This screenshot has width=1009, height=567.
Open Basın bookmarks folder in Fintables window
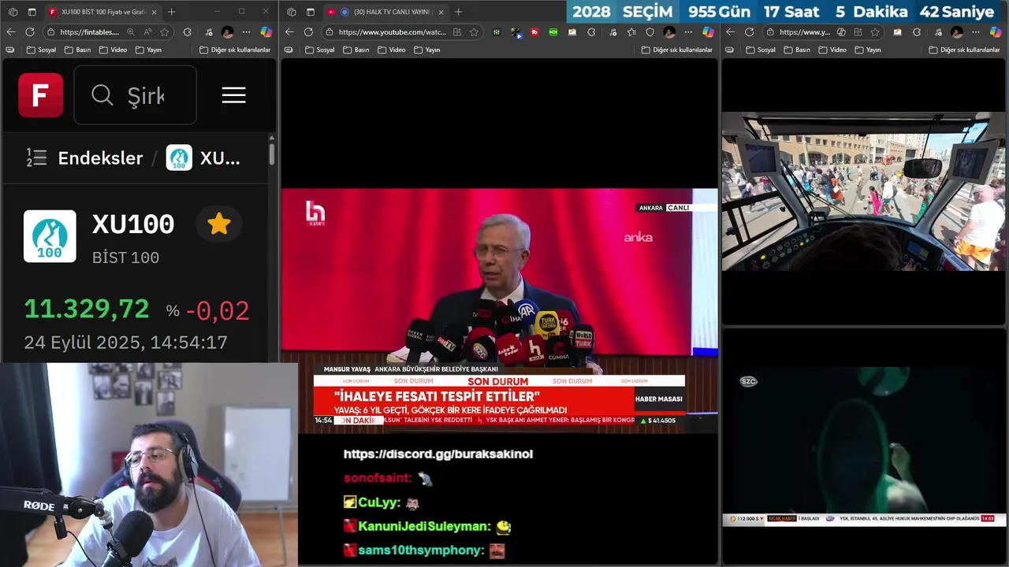click(x=77, y=50)
